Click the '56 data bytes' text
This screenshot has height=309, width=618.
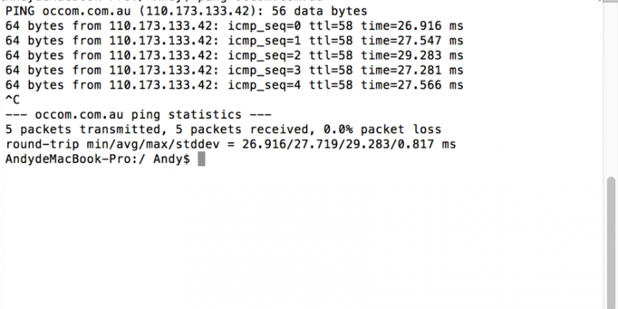[320, 11]
